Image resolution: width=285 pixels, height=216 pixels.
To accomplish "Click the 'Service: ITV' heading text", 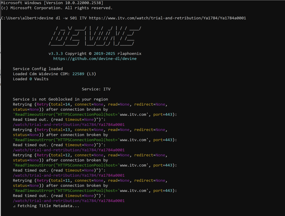I will pyautogui.click(x=96, y=89).
